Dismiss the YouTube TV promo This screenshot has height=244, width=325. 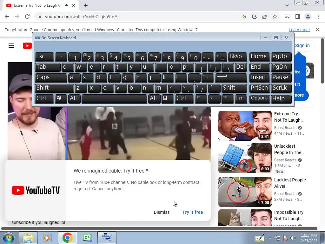click(162, 212)
